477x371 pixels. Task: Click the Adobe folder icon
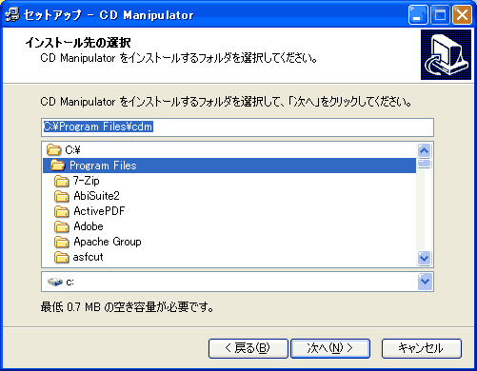pyautogui.click(x=61, y=226)
